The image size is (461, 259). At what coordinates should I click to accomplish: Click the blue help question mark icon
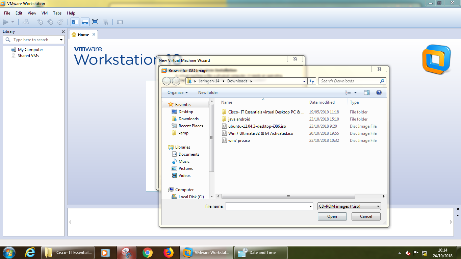click(x=379, y=93)
